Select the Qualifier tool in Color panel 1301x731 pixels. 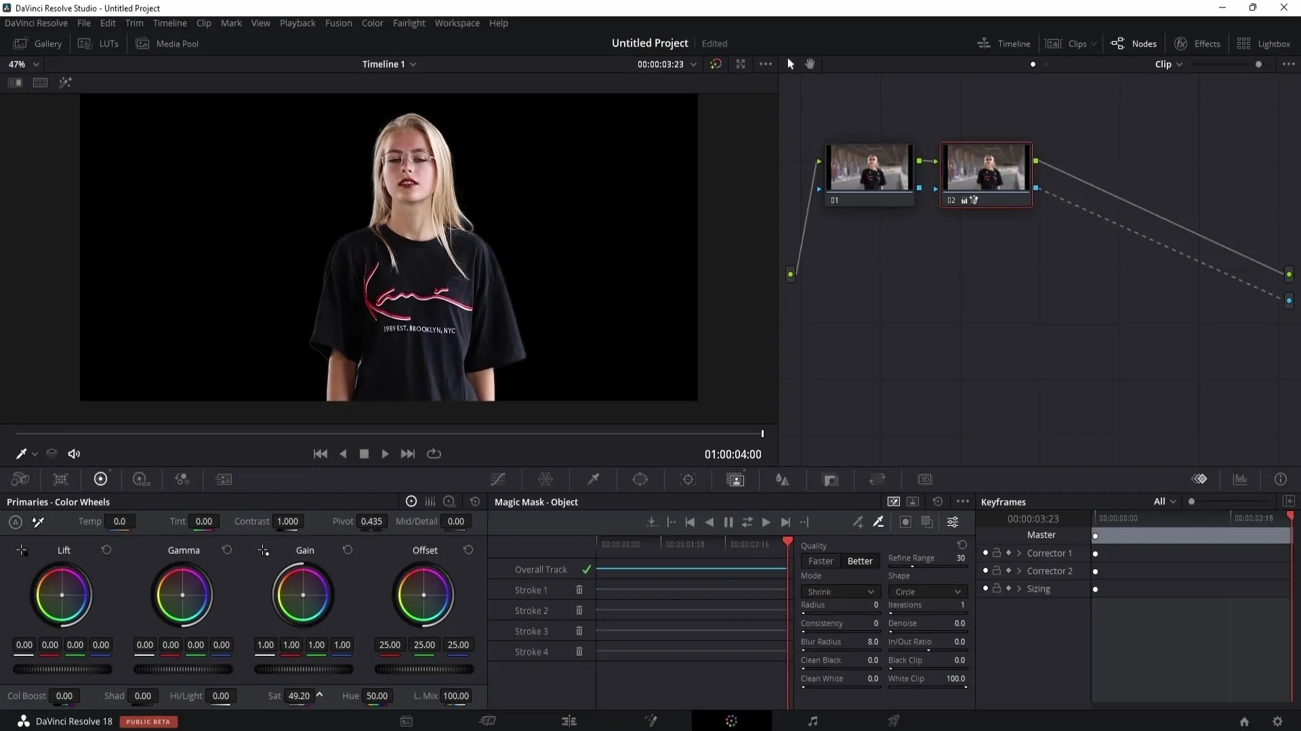click(594, 480)
